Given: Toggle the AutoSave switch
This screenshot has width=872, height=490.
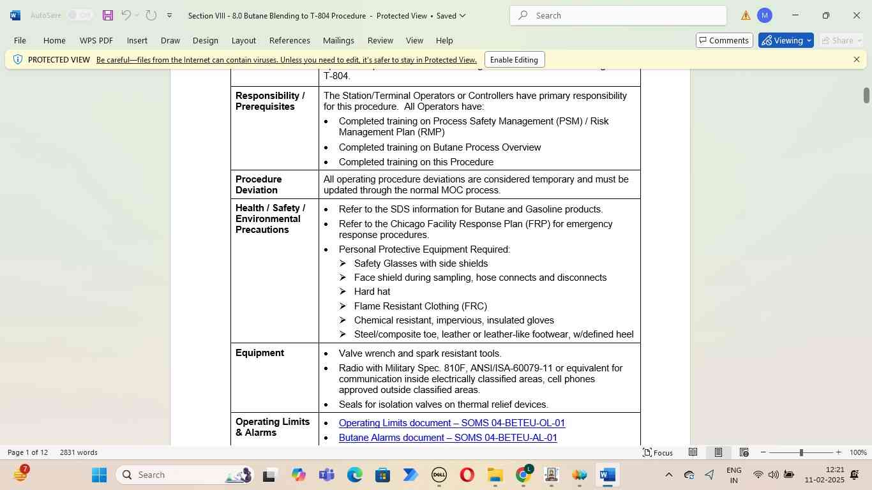Looking at the screenshot, I should (x=80, y=15).
